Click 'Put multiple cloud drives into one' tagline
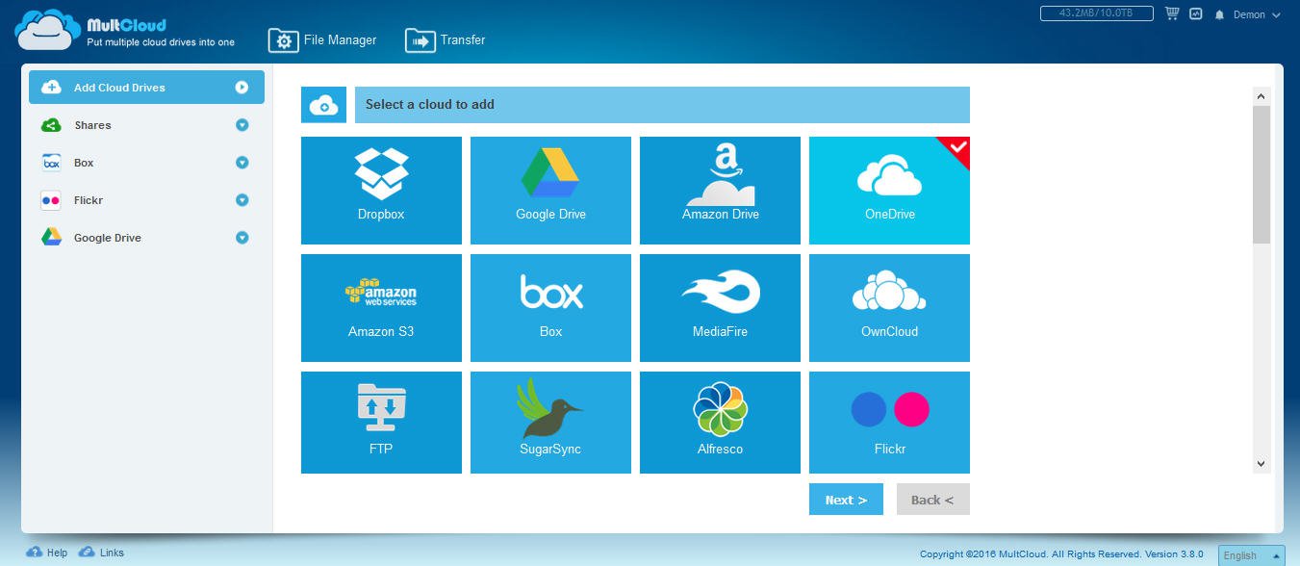Screen dimensions: 1300x566 (x=161, y=42)
